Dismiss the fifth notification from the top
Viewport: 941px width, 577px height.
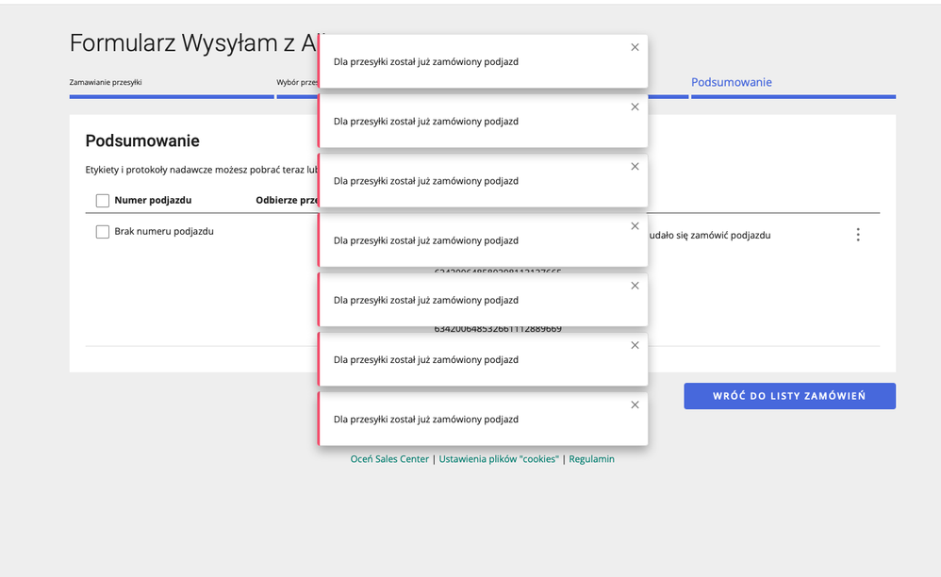[x=635, y=286]
